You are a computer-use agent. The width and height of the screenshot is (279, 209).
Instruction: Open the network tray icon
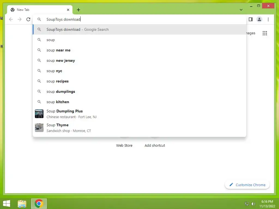[247, 204]
